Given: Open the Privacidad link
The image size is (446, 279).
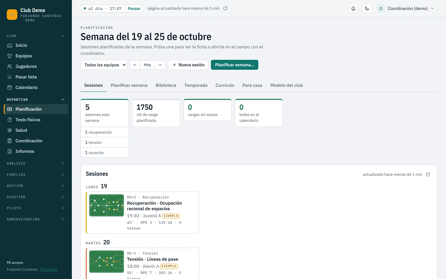Looking at the screenshot, I should point(49,270).
